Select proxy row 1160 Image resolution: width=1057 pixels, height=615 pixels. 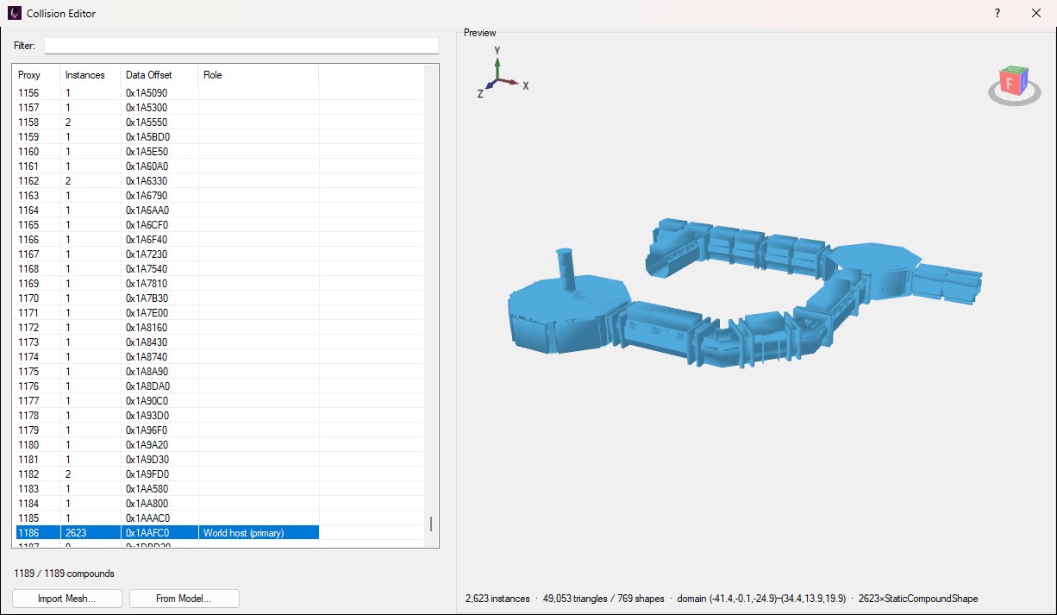click(167, 152)
